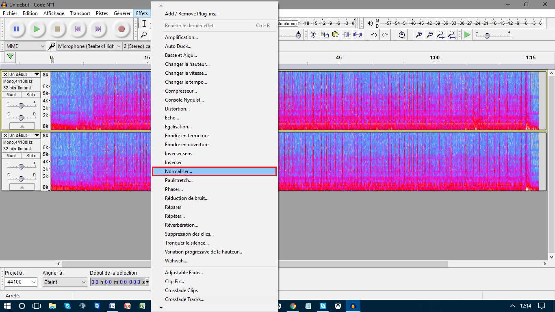Image resolution: width=555 pixels, height=312 pixels.
Task: Expand the Aligner à dropdown
Action: click(x=65, y=282)
